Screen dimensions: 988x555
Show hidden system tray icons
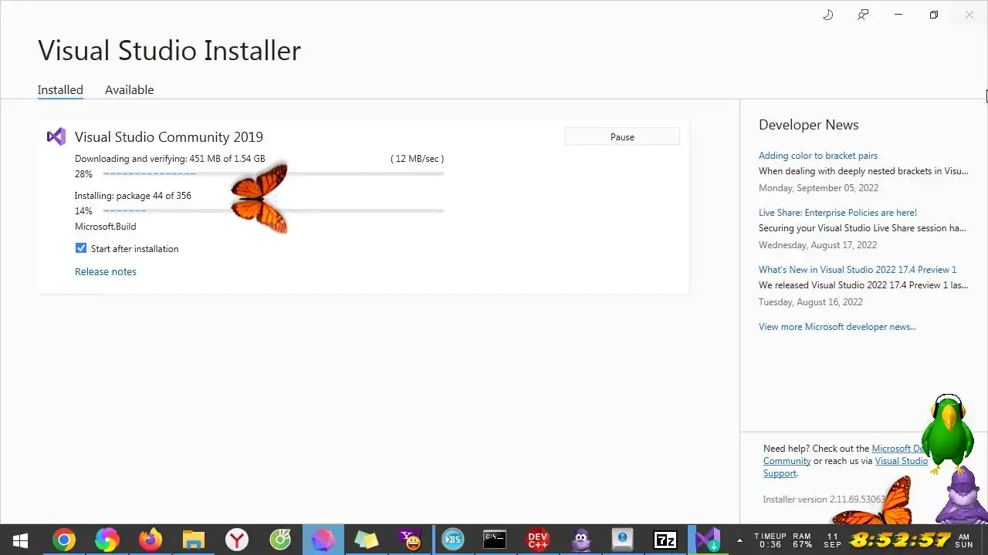coord(740,540)
